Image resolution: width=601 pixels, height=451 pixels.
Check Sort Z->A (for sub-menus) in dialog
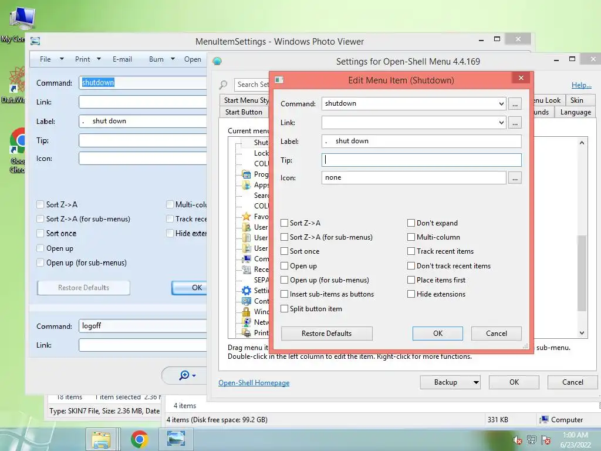pyautogui.click(x=285, y=237)
